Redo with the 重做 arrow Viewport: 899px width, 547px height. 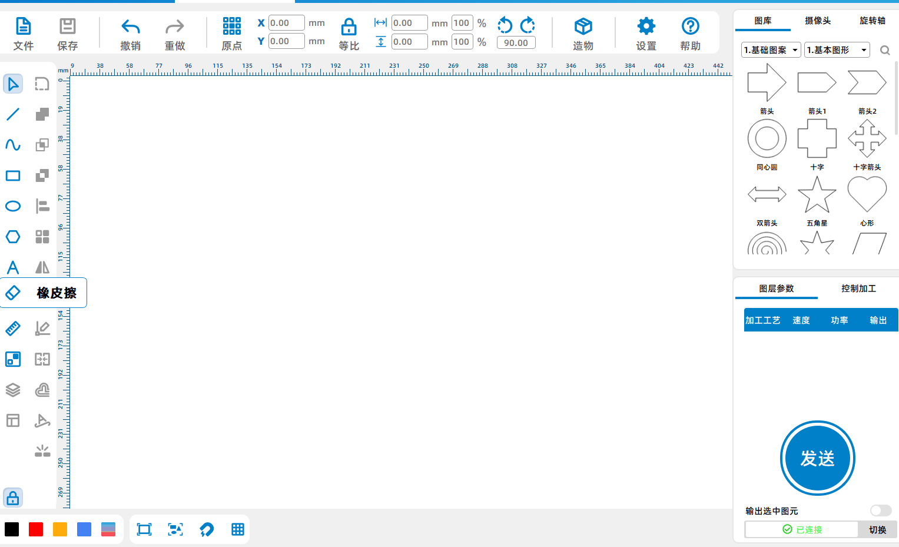tap(174, 26)
